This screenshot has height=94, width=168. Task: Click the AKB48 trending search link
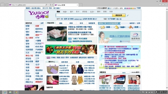(x=76, y=19)
